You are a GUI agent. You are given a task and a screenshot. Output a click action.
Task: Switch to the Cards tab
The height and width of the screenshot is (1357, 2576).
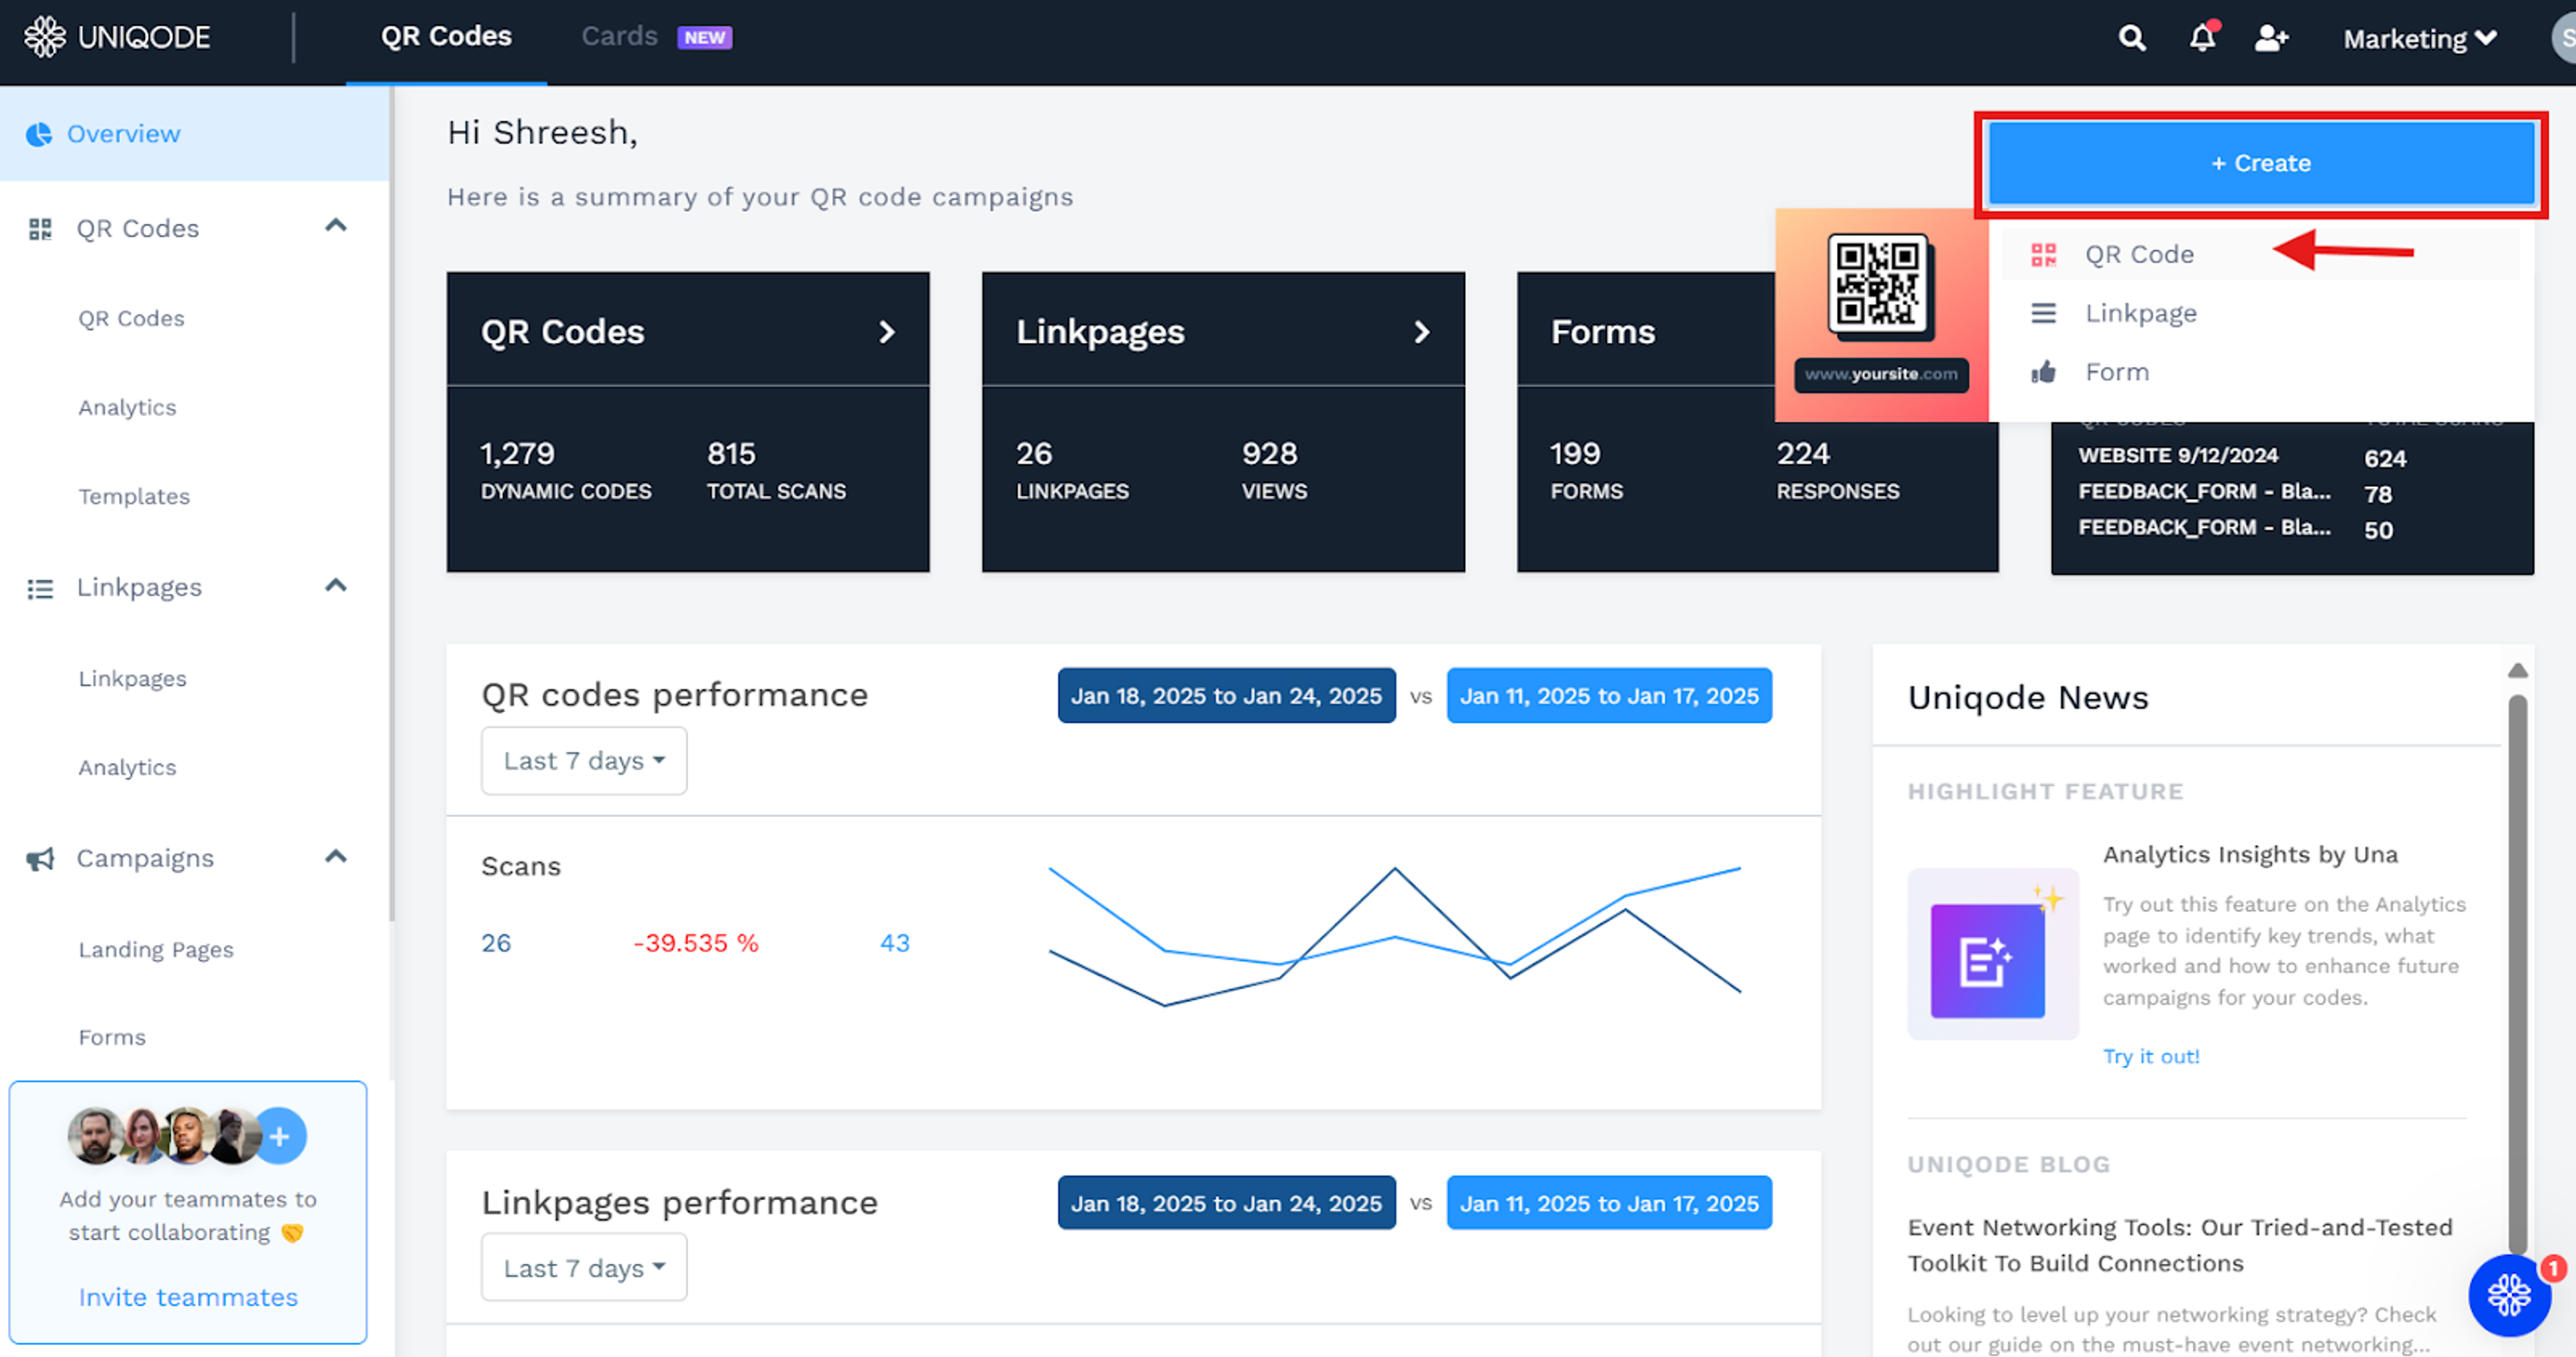(620, 37)
